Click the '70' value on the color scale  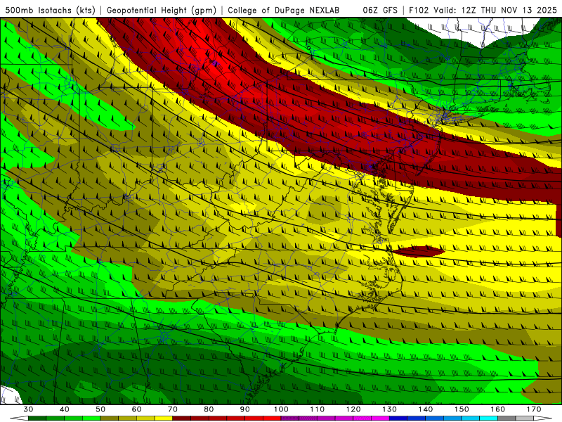173,409
